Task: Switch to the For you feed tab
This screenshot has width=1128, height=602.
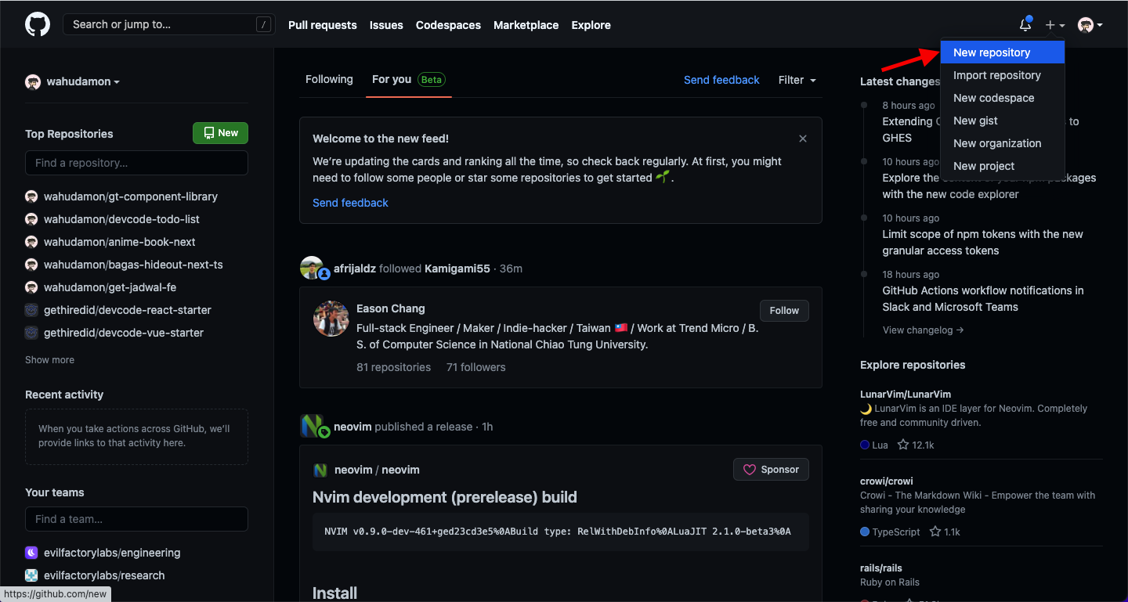Action: (409, 79)
